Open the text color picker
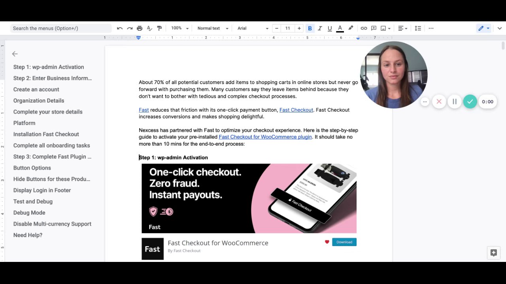The width and height of the screenshot is (506, 284). [340, 28]
